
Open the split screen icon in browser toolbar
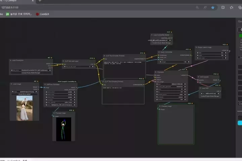(x=223, y=7)
